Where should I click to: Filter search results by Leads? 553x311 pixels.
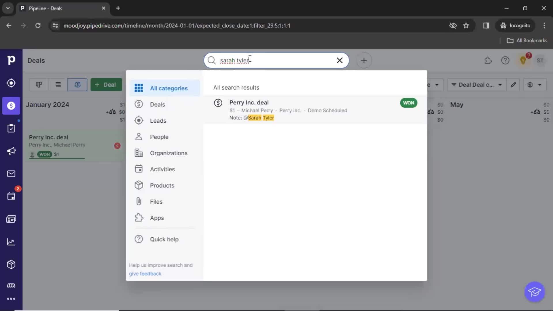165,121
